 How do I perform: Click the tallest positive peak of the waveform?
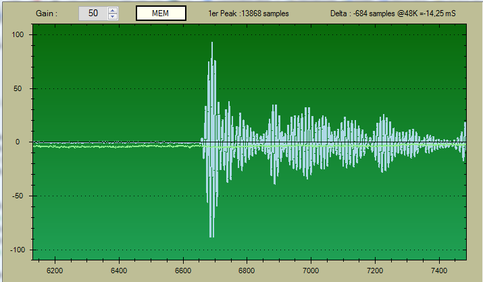pos(212,45)
